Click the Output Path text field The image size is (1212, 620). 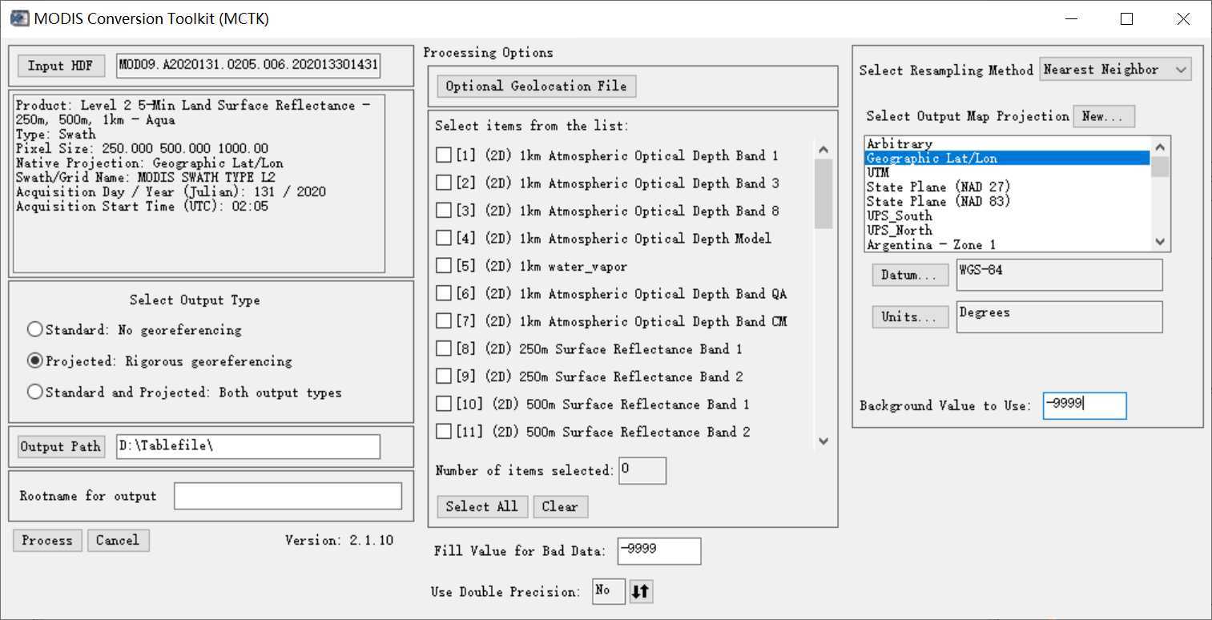(248, 447)
